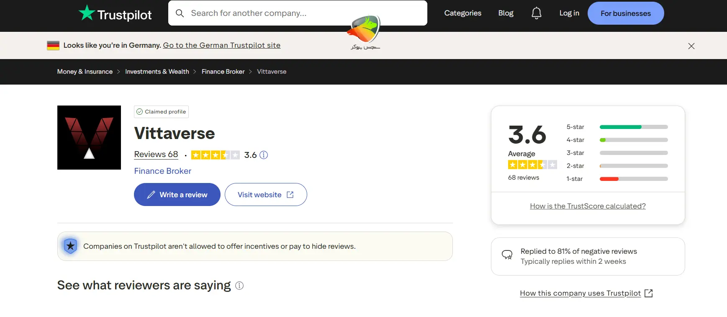Screen dimensions: 727x317
Task: Click Visit website
Action: [x=266, y=194]
